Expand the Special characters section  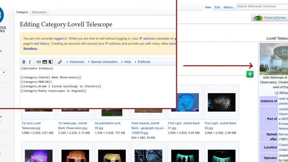coord(102,62)
